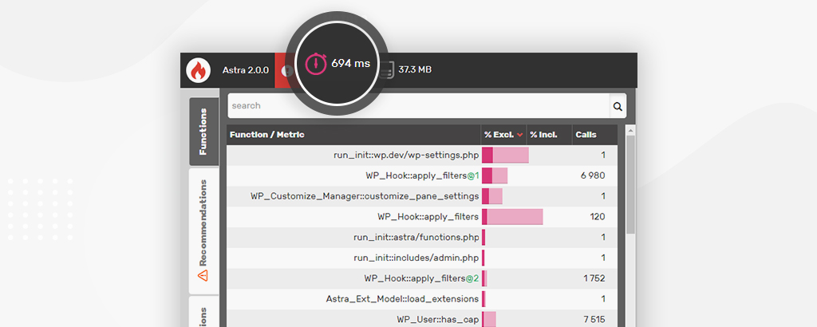The image size is (817, 327).
Task: Click into the search input field
Action: click(x=419, y=106)
